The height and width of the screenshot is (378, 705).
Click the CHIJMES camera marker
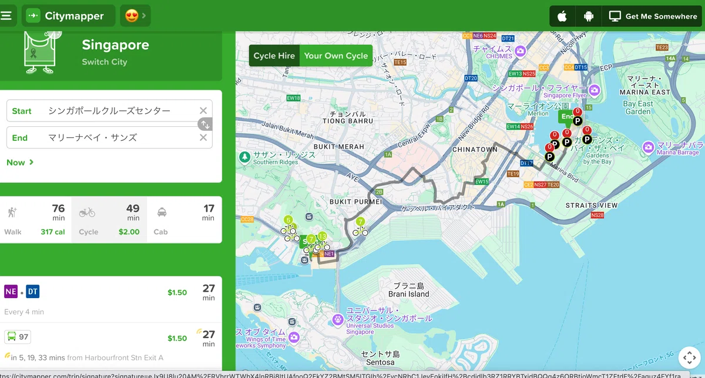[x=520, y=52]
